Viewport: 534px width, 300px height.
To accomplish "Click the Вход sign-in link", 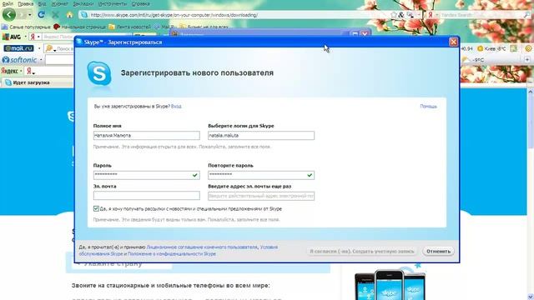I will click(176, 106).
